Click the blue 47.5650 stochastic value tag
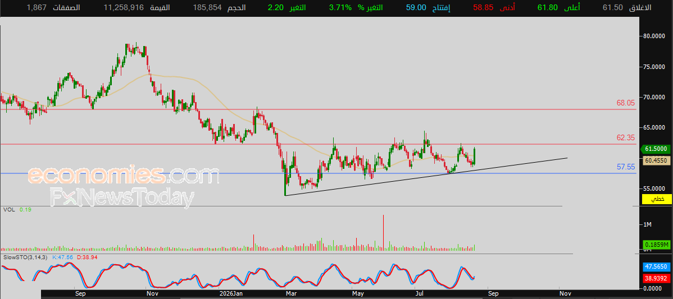The image size is (673, 299). coord(656,266)
